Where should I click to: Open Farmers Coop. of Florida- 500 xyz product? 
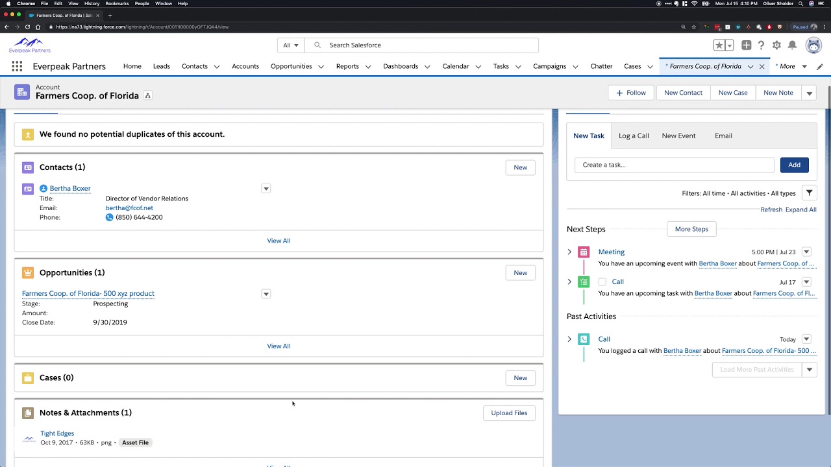88,294
